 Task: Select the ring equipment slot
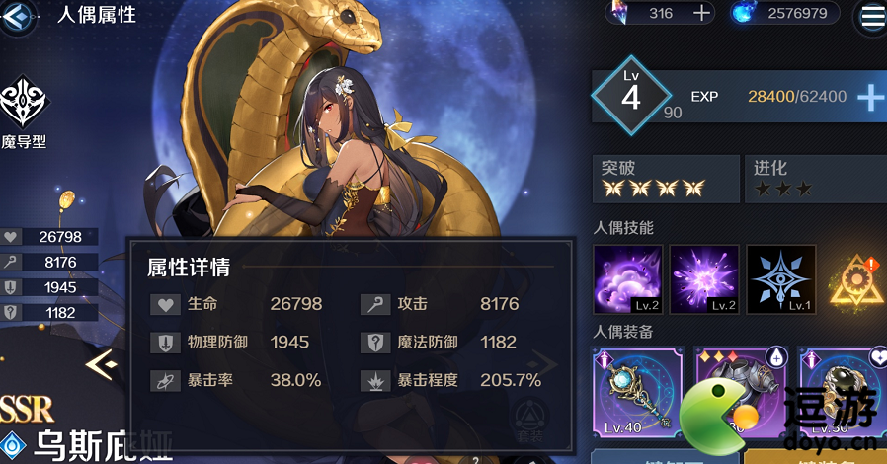pos(842,393)
